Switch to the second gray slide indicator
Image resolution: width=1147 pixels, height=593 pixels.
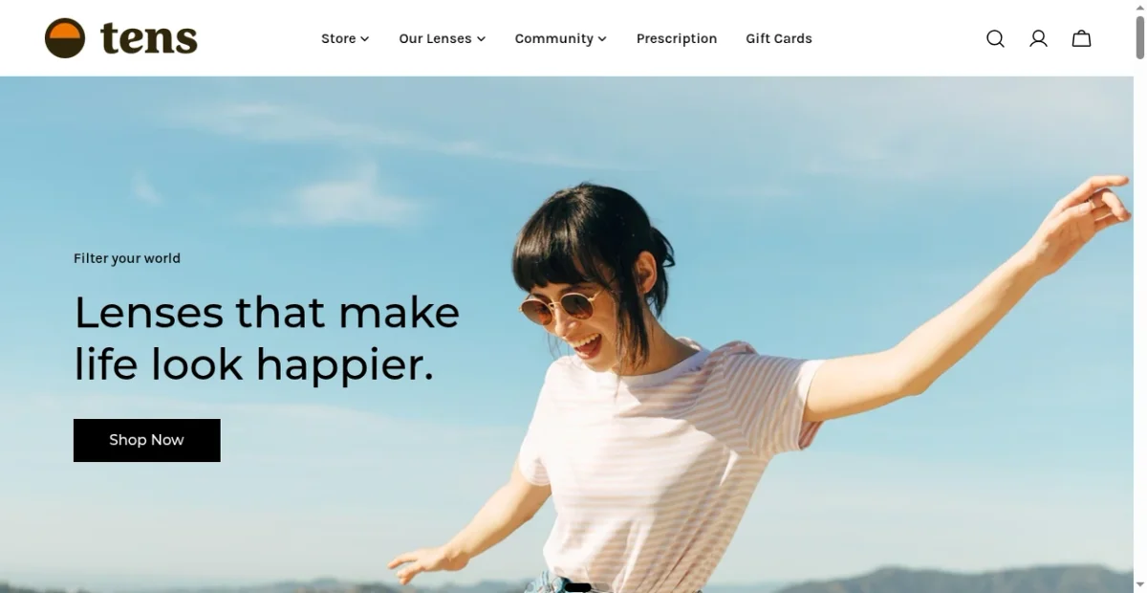[x=600, y=587]
